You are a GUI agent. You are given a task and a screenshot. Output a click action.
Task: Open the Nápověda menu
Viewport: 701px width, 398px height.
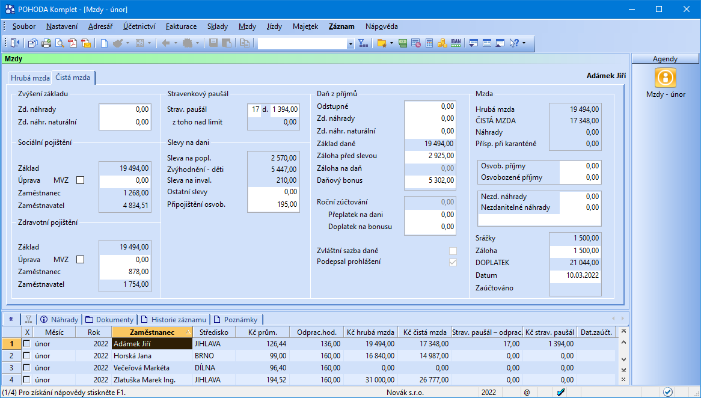[381, 26]
